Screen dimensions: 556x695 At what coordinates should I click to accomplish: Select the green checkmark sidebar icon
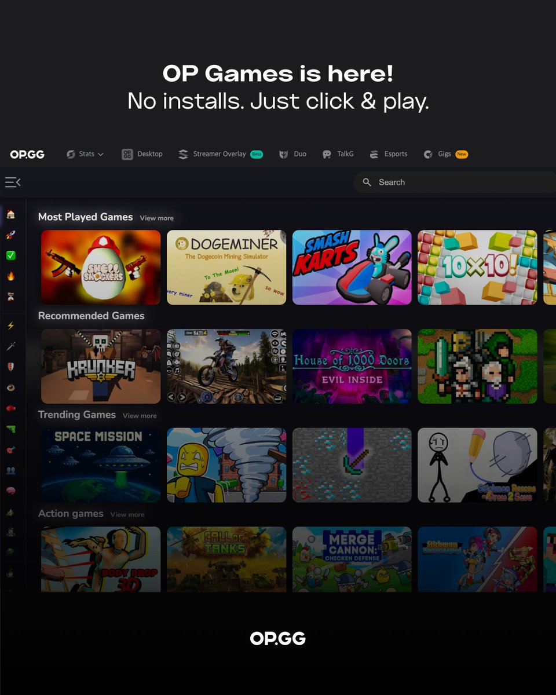tap(10, 255)
